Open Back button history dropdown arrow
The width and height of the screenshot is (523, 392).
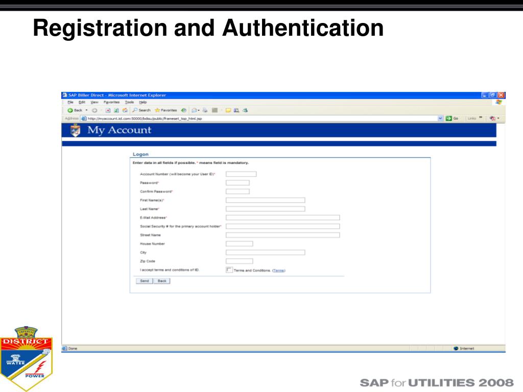click(87, 110)
